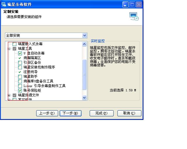Go back with 上一步(P) button
187x149 pixels.
point(47,113)
